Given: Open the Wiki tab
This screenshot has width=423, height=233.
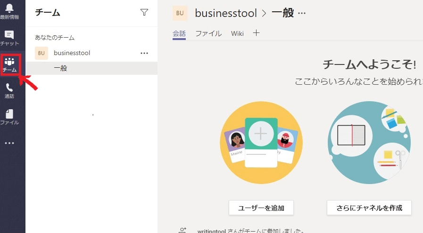Looking at the screenshot, I should [x=237, y=33].
